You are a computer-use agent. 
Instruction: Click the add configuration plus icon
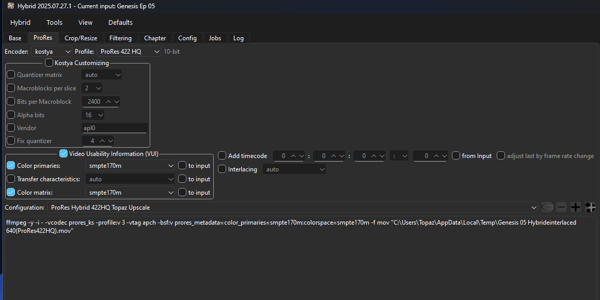[576, 207]
